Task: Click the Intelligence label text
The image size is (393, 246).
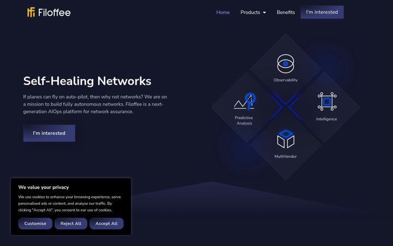Action: [x=326, y=119]
